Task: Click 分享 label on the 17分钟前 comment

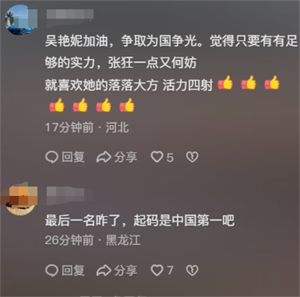Action: [126, 157]
